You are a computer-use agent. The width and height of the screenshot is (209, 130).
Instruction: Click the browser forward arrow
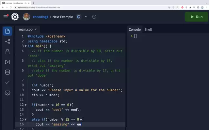pyautogui.click(x=7, y=7)
